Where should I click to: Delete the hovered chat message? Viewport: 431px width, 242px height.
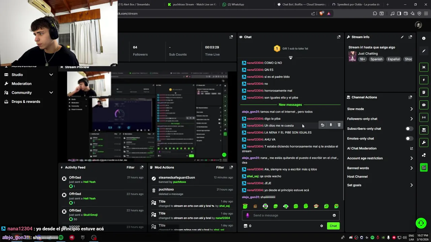click(x=339, y=125)
